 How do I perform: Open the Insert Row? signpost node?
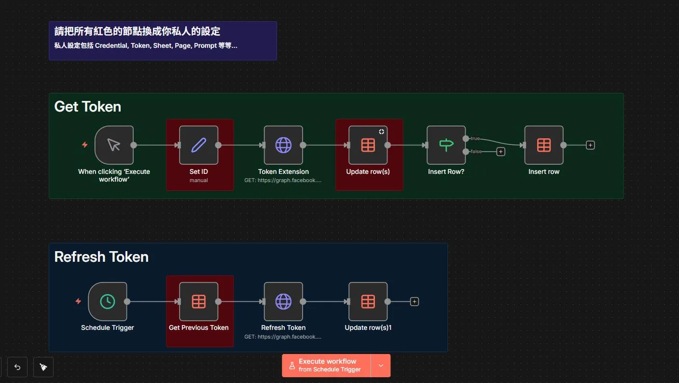coord(446,145)
